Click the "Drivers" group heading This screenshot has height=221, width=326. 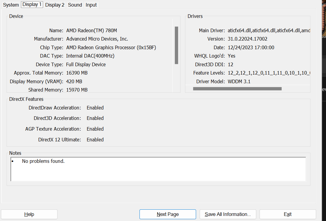click(195, 16)
